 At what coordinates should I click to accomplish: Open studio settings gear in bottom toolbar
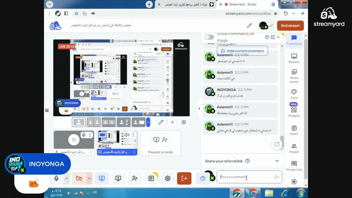pos(168,178)
